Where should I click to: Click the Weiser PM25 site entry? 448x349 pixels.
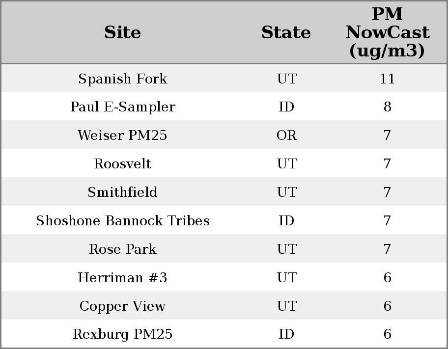click(122, 135)
